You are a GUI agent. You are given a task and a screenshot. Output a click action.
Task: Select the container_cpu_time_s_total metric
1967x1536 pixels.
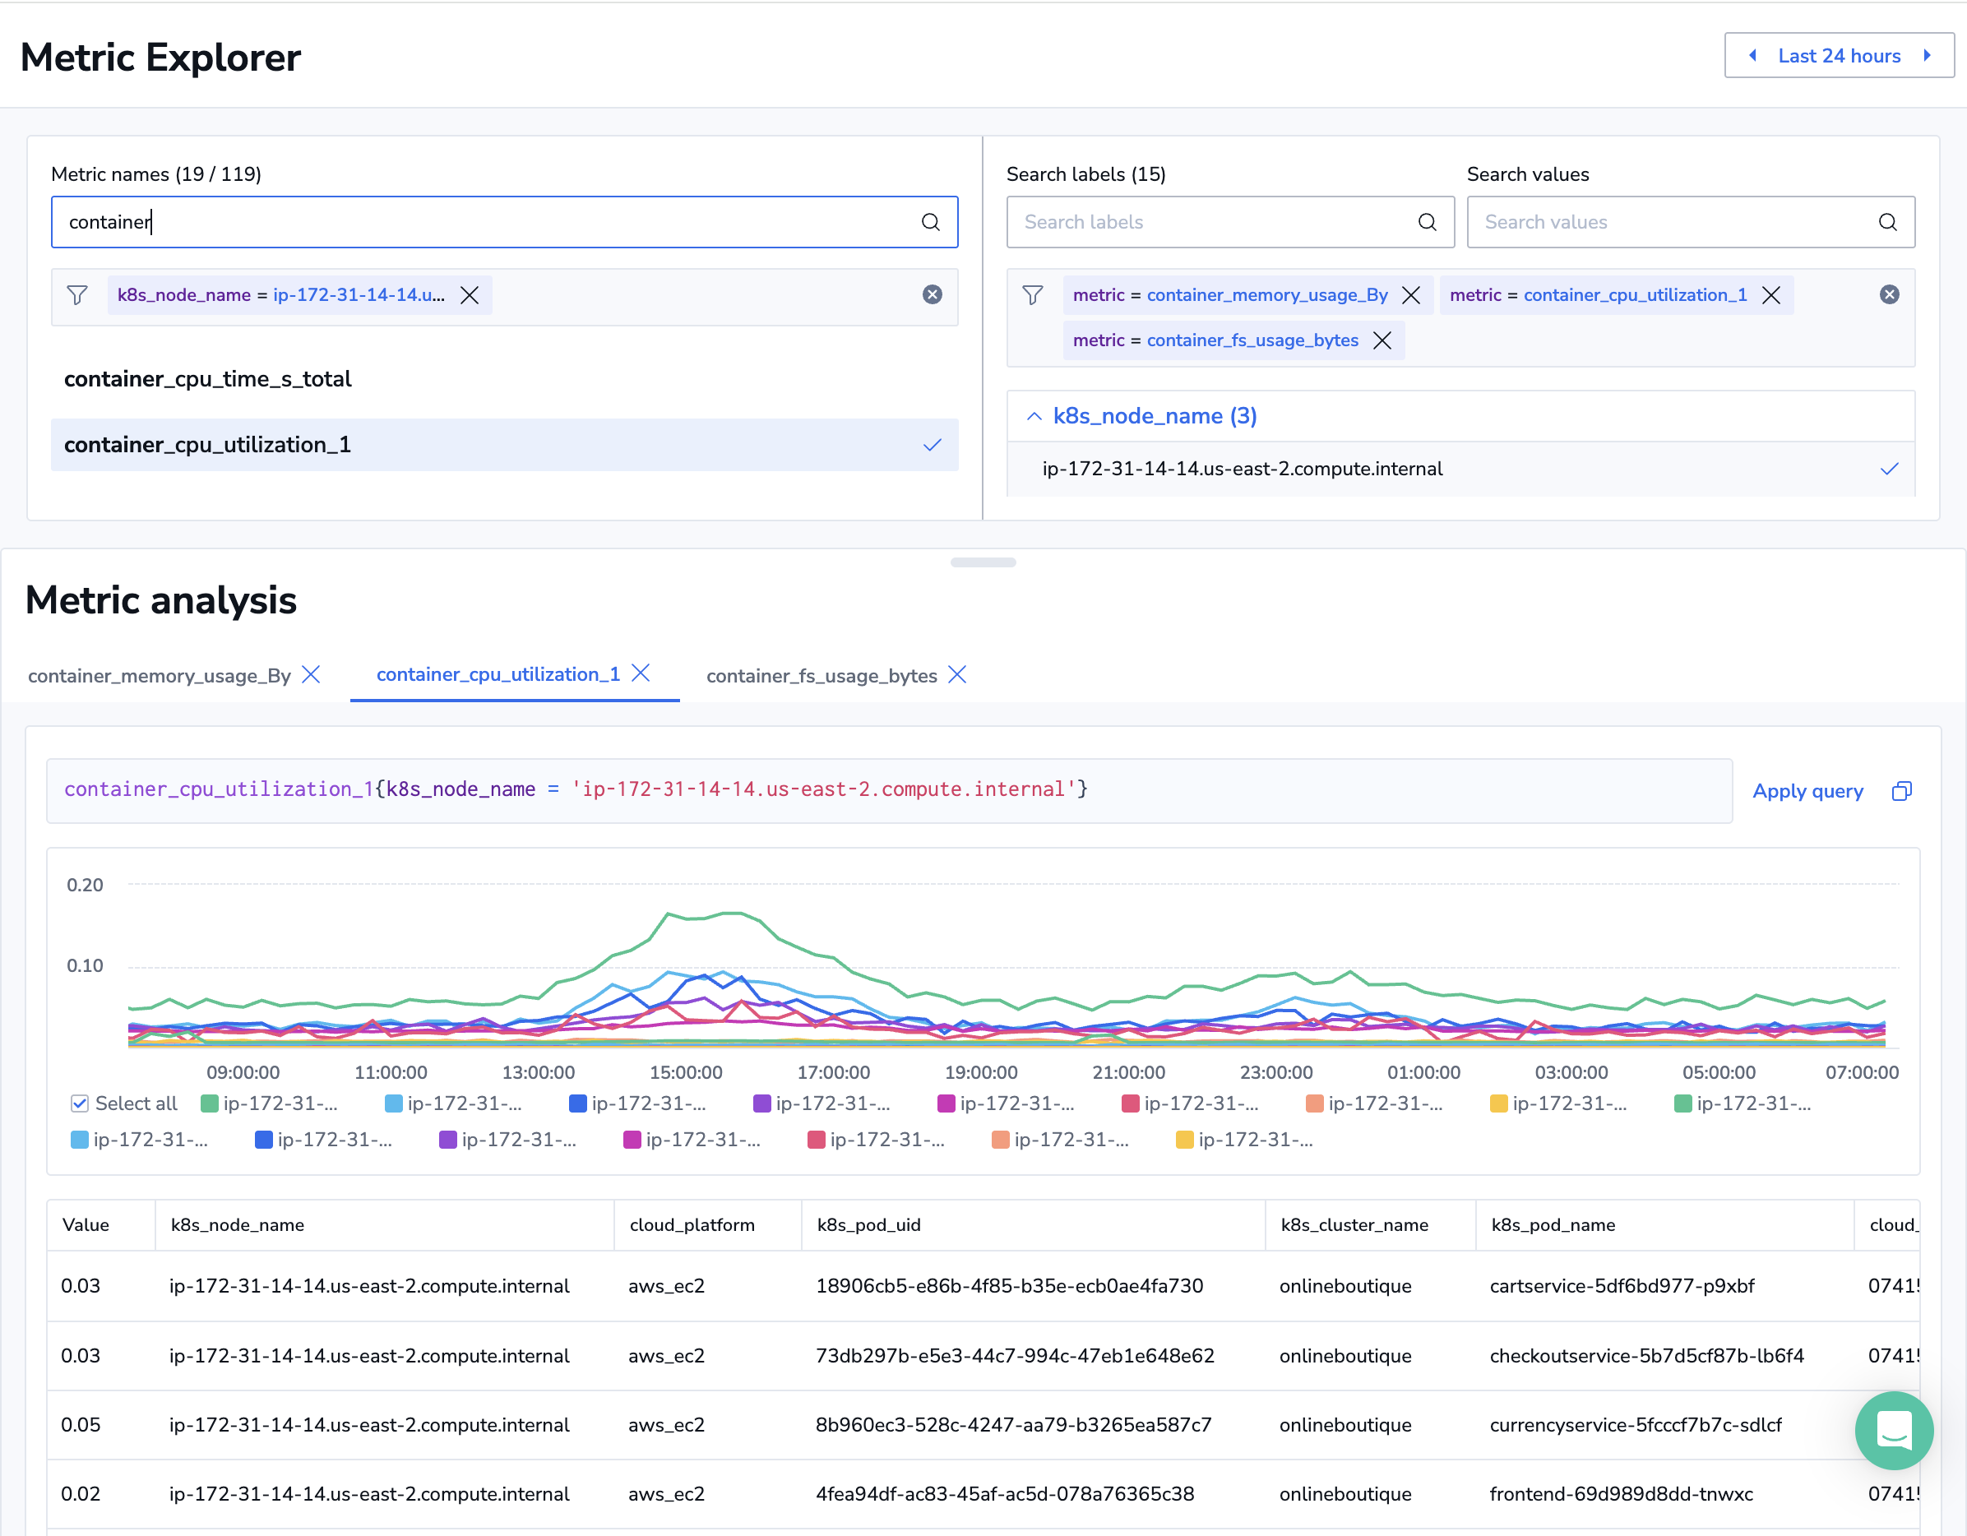click(208, 379)
